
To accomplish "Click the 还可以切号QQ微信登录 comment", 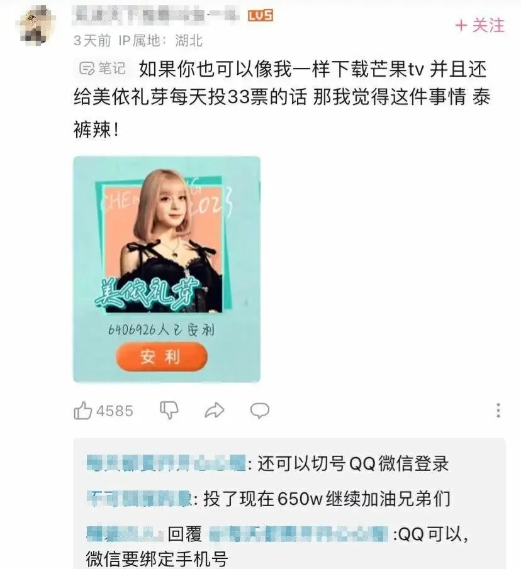I will click(353, 463).
